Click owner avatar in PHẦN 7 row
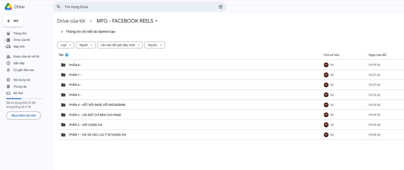 click(x=326, y=75)
